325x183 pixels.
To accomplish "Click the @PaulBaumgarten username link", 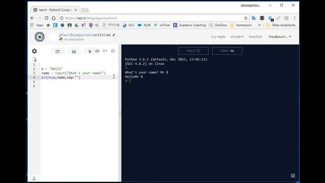I will (75, 35).
